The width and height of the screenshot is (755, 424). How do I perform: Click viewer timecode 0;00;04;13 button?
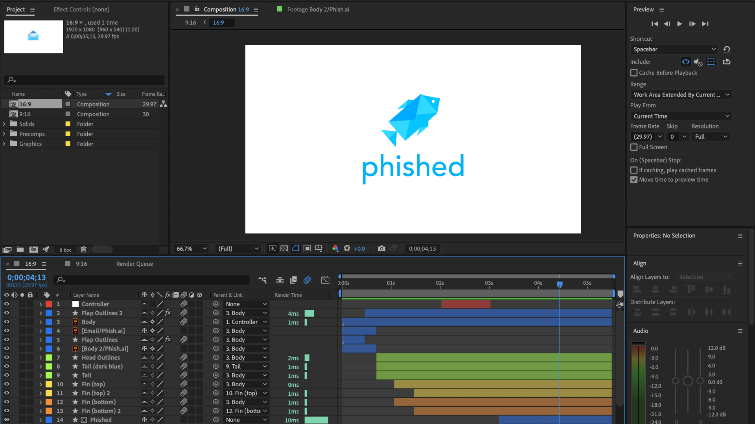pos(422,249)
